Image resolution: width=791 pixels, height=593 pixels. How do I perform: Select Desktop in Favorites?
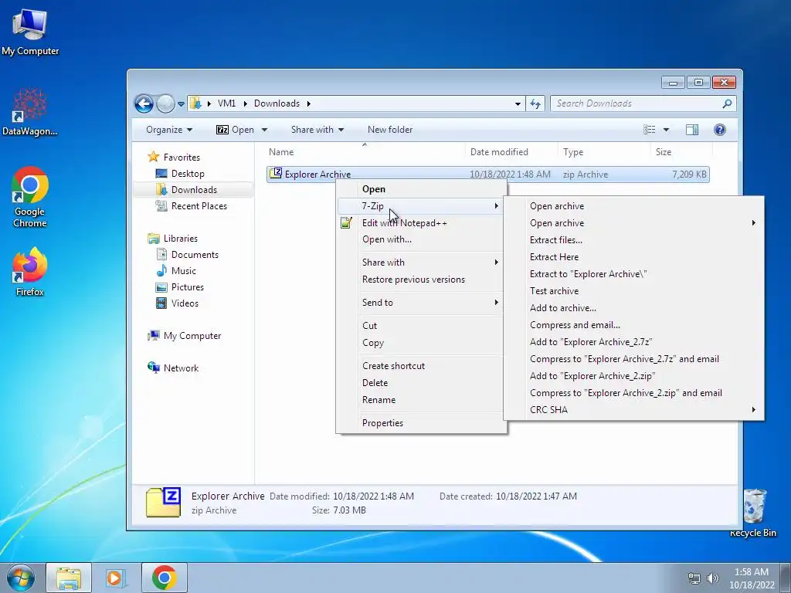pyautogui.click(x=188, y=174)
